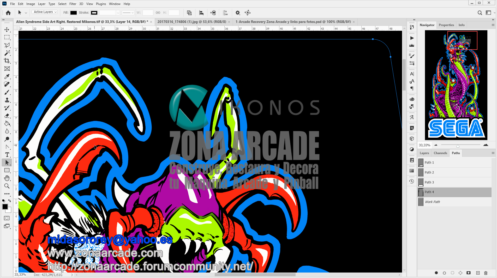Load path as a selection

click(x=452, y=273)
